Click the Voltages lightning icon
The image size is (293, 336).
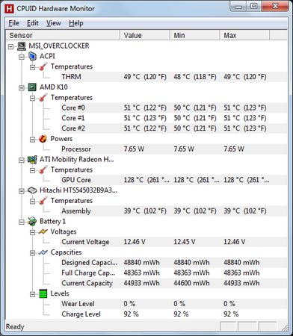pyautogui.click(x=43, y=231)
